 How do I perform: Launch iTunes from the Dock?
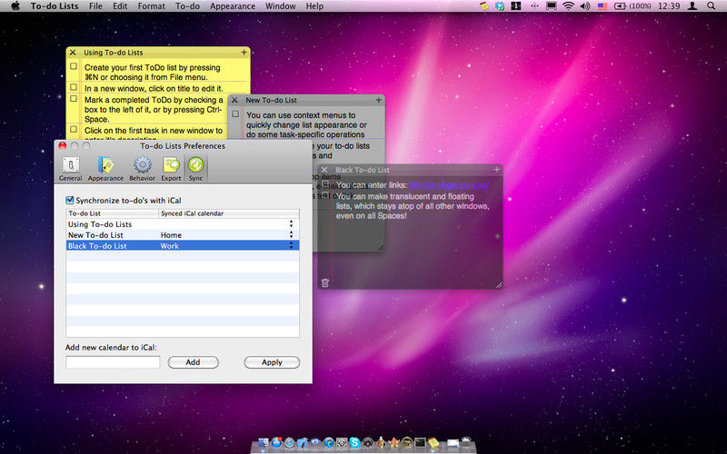(x=329, y=443)
